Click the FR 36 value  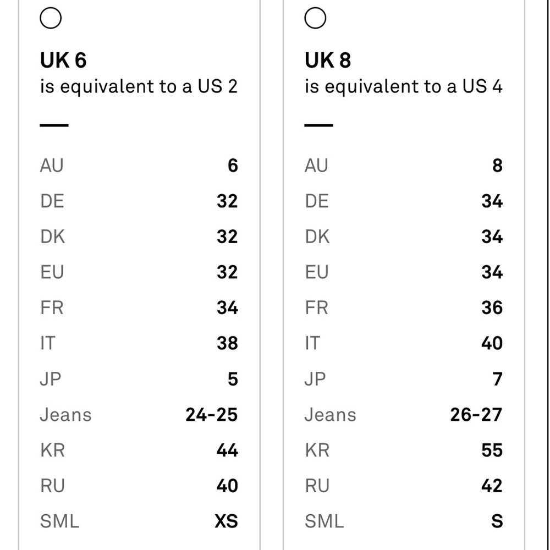(492, 308)
